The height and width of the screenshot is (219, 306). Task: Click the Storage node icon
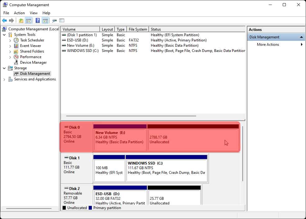point(10,68)
